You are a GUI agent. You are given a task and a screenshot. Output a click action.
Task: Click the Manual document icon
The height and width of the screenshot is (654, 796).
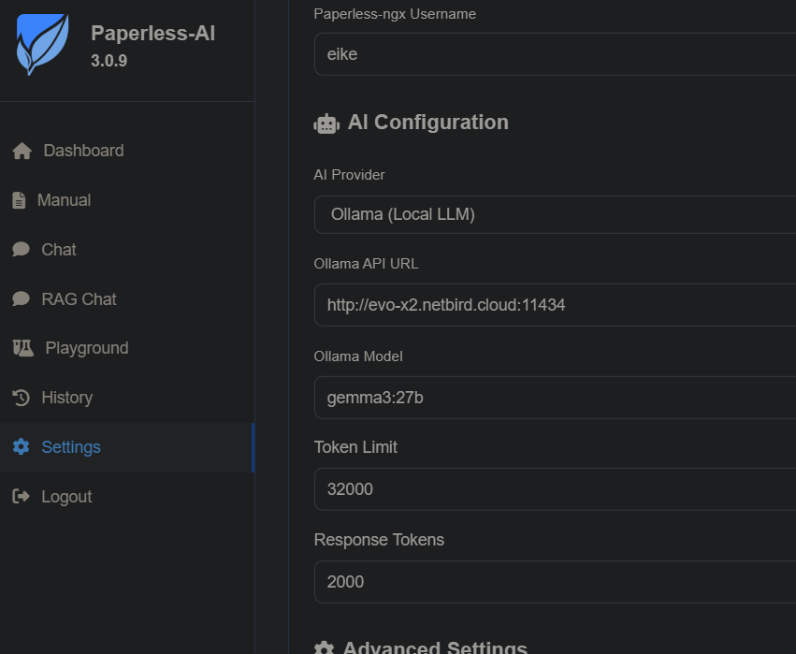(x=19, y=200)
